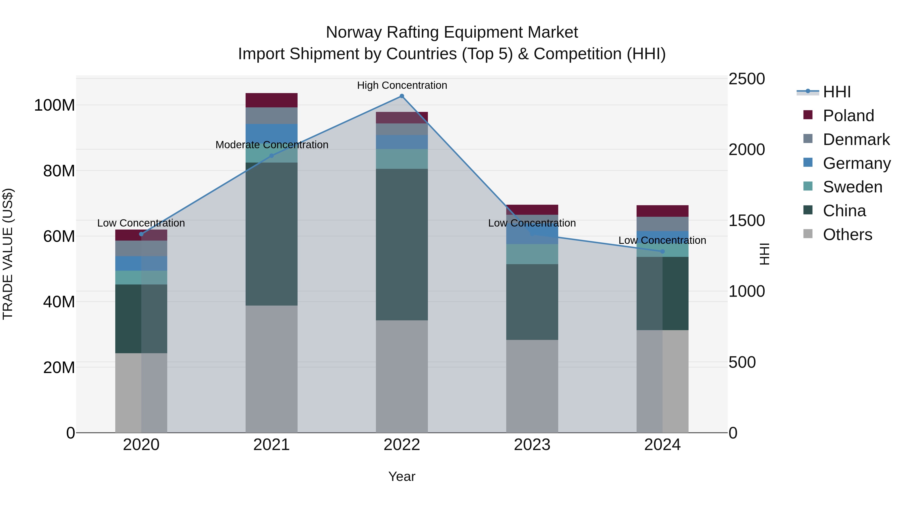The image size is (904, 508).
Task: Click the 'High Concentration' annotation
Action: coord(402,86)
